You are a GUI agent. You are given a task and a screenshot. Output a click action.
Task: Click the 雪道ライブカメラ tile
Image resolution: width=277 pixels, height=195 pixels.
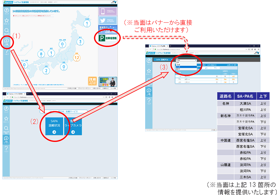coord(73,126)
